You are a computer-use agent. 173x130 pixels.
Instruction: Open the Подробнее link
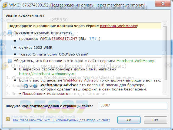tap(32, 94)
